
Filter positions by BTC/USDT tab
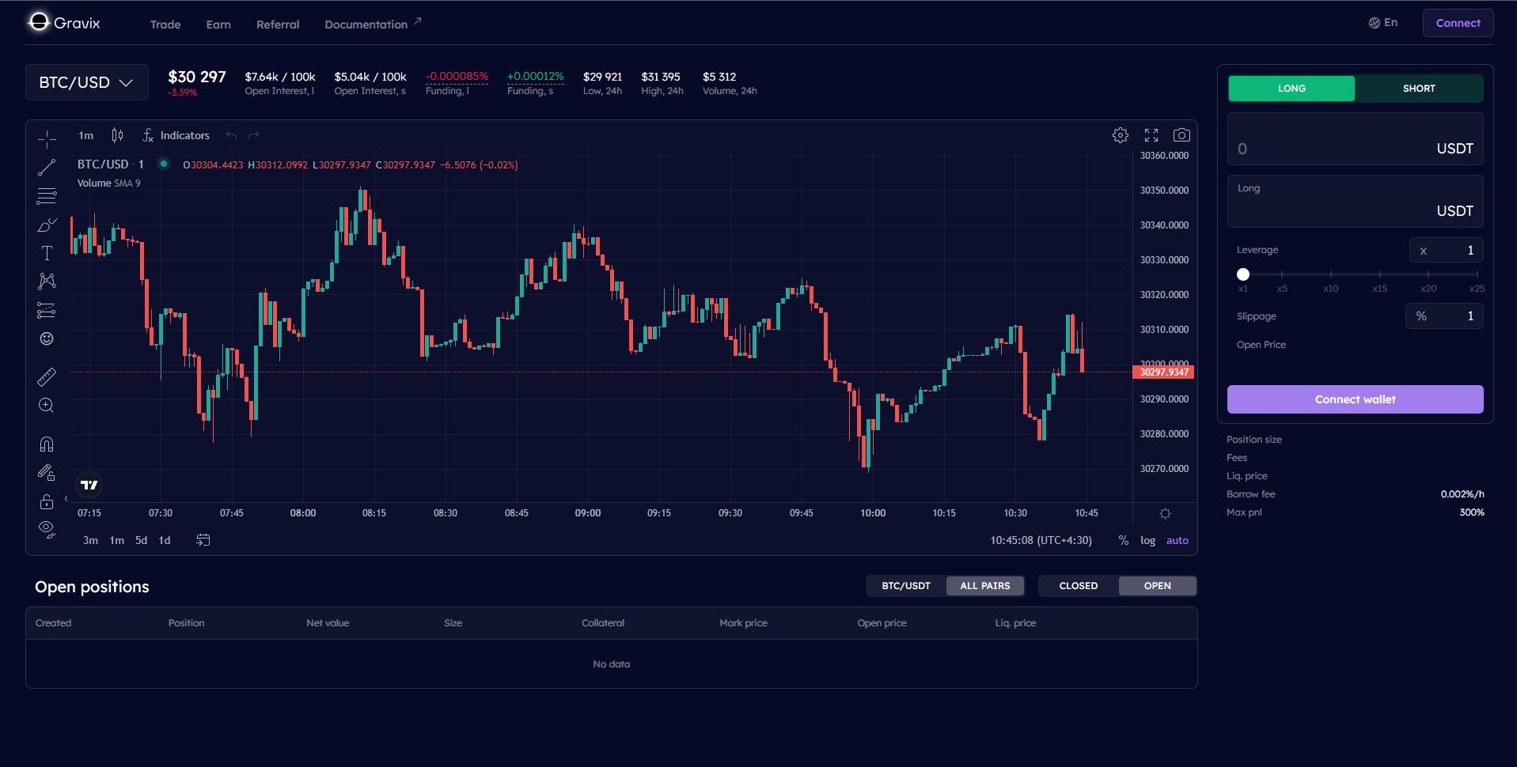tap(906, 586)
